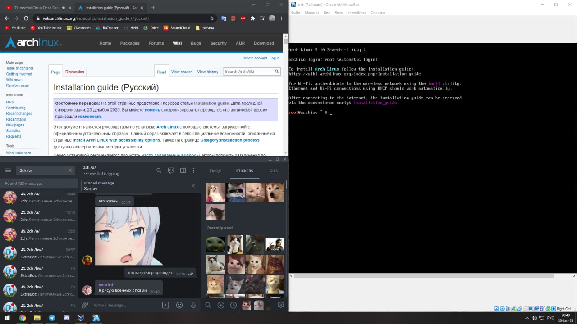Viewport: 577px width, 324px height.
Task: Open the chat's discussion comments icon
Action: [171, 171]
